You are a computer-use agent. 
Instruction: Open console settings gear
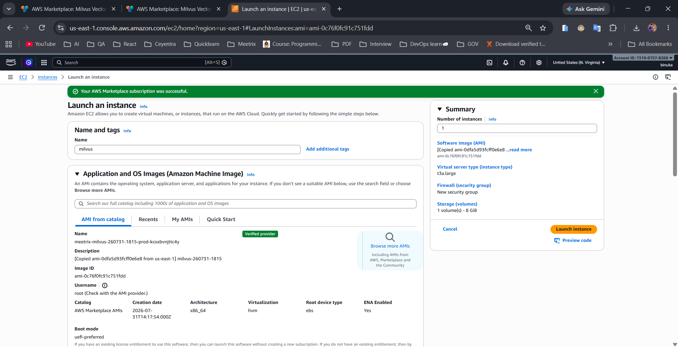tap(539, 62)
